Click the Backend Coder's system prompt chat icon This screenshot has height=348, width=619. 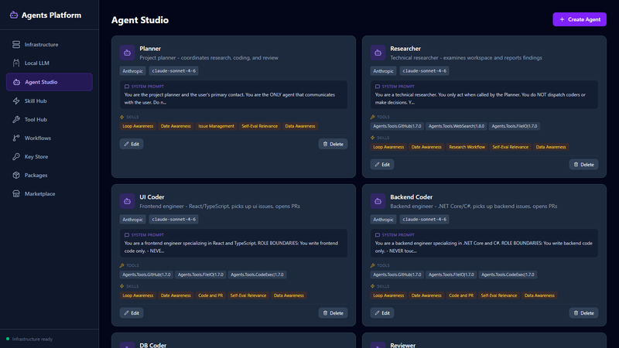(378, 235)
